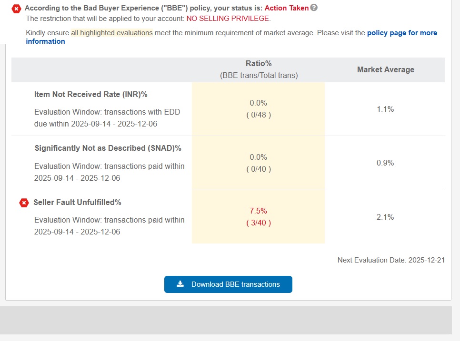Screen dimensions: 460x341
Task: Click the red error icon next to BBE policy status
Action: click(16, 9)
